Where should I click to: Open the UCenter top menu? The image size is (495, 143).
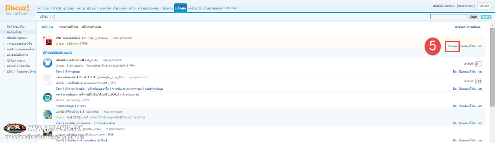click(x=231, y=8)
